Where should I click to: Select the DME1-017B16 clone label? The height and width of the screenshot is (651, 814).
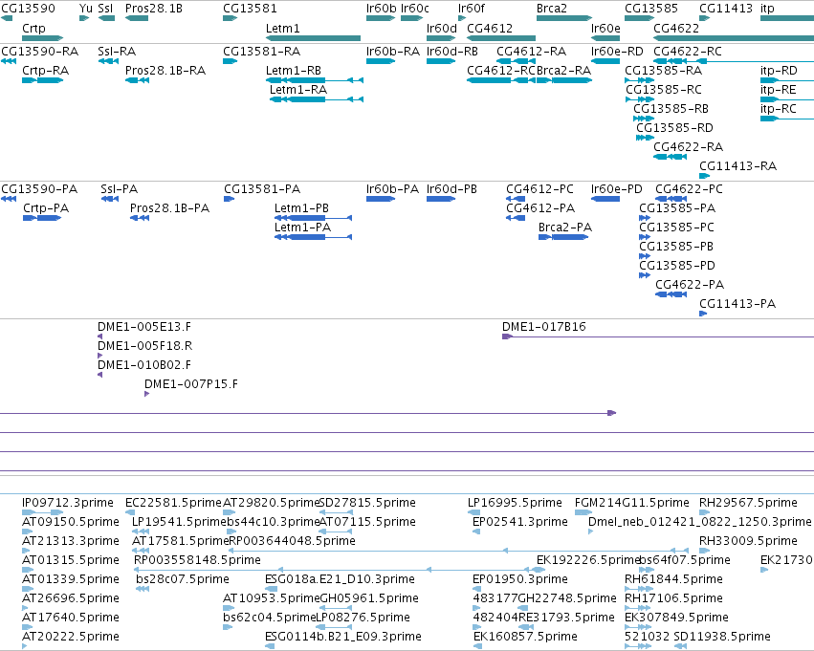coord(543,327)
